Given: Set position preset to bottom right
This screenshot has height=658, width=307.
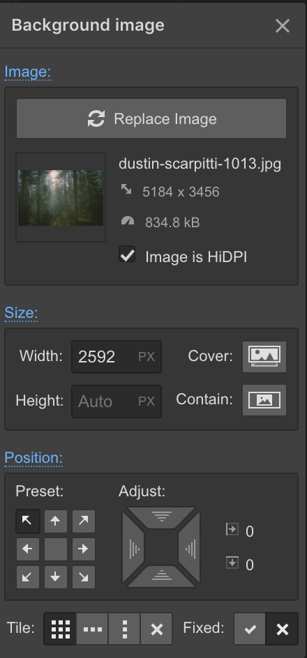Looking at the screenshot, I should point(84,577).
